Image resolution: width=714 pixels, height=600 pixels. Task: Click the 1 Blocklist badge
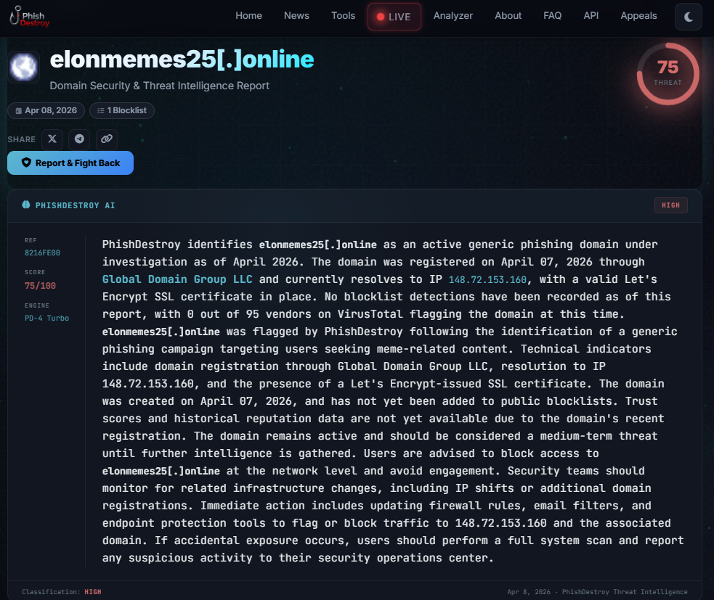pos(121,110)
